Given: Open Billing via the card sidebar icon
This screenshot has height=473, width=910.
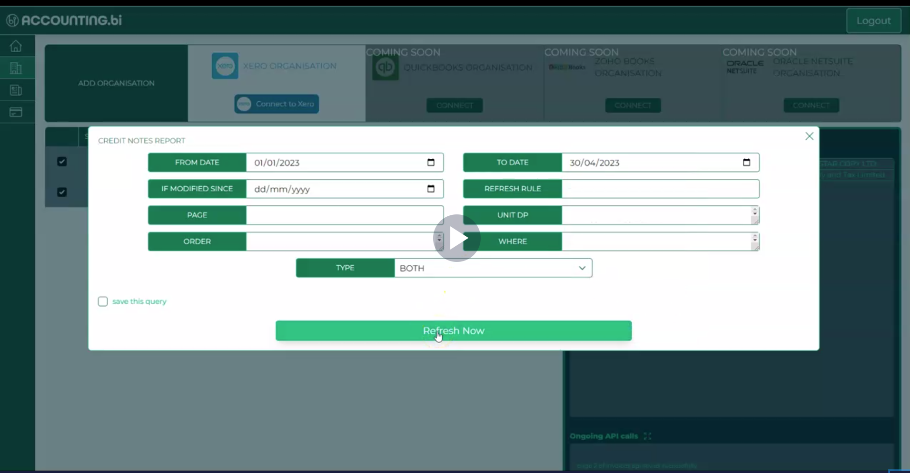Looking at the screenshot, I should pos(16,112).
